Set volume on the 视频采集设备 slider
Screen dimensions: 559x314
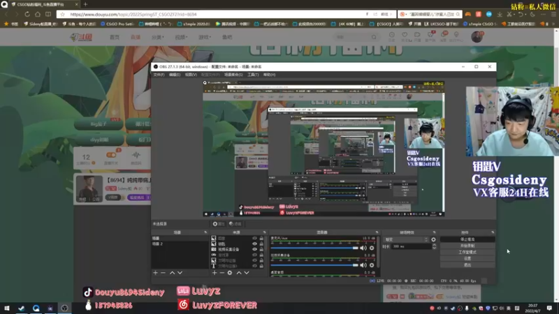click(x=314, y=265)
